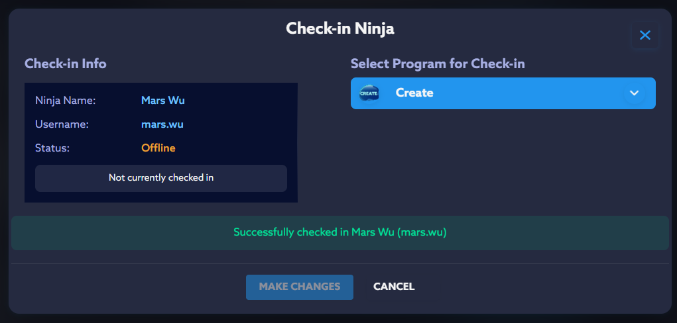Click the mars.wu username value
The width and height of the screenshot is (677, 323).
(162, 124)
